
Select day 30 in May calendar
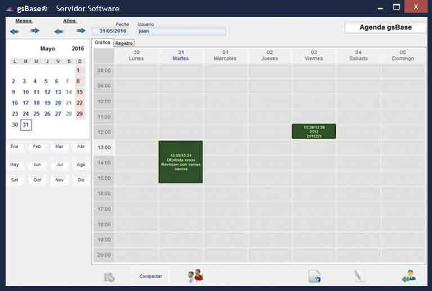point(15,125)
